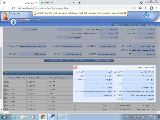Click the date 1400/01/28 in portal header
The image size is (160, 120).
click(x=34, y=20)
